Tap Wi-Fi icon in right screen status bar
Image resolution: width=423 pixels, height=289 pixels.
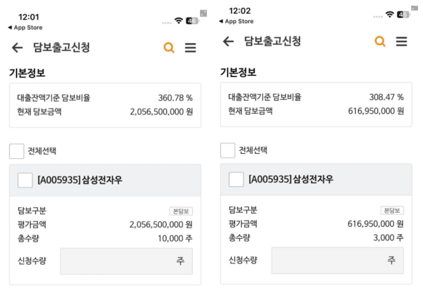pyautogui.click(x=390, y=14)
